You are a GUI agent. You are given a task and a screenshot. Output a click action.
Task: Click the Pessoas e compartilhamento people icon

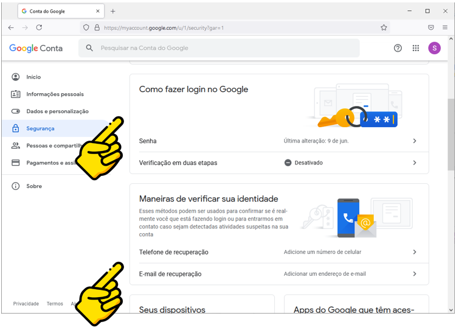[x=15, y=146]
